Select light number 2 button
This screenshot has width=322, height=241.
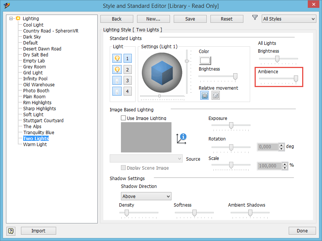[128, 69]
